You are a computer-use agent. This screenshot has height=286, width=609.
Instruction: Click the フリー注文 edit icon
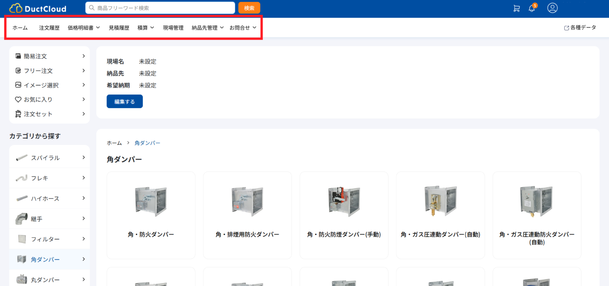(18, 71)
